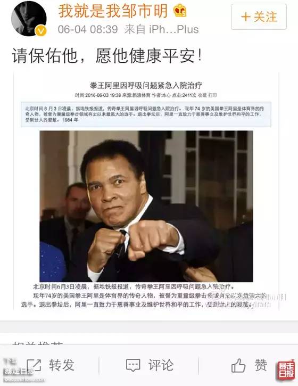The height and width of the screenshot is (386, 298).
Task: Tap the 来自 iPh...Plus source link
Action: (x=161, y=29)
